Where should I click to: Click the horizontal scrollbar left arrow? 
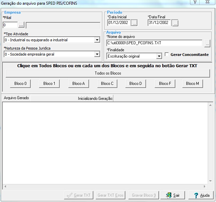pyautogui.click(x=5, y=186)
